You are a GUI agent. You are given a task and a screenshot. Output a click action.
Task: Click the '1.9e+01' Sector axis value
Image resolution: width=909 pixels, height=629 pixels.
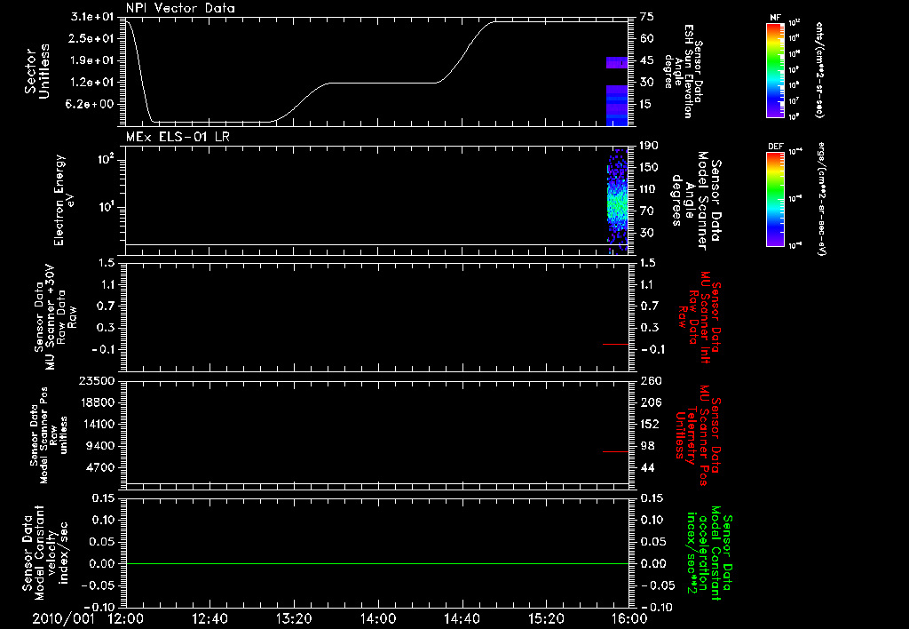point(92,60)
